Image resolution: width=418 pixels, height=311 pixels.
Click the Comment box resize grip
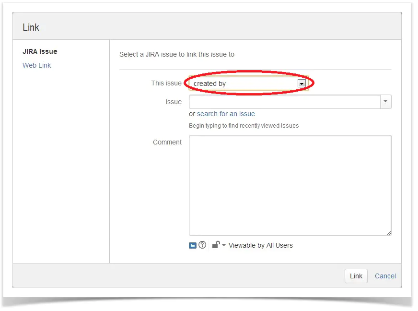click(388, 232)
